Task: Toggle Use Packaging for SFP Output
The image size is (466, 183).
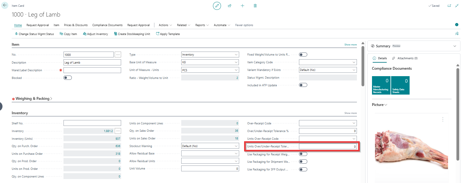Action: coord(303,169)
